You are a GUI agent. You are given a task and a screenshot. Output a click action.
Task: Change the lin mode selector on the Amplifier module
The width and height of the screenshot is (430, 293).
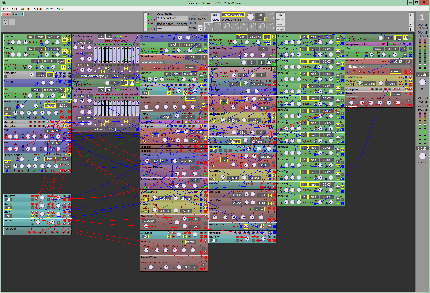click(x=50, y=75)
